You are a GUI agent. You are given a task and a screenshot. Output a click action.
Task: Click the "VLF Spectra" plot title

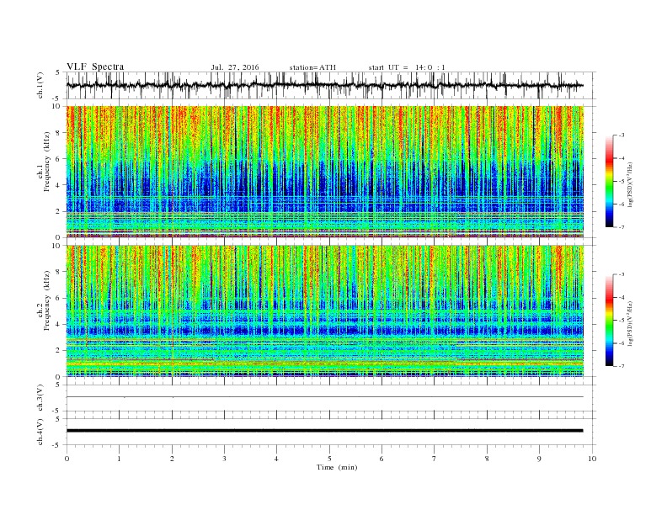(x=95, y=66)
